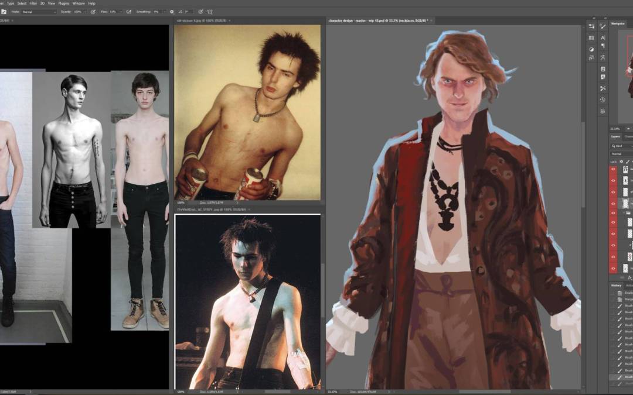Viewport: 633px width, 395px height.
Task: Open the Character panel icon
Action: tap(603, 37)
